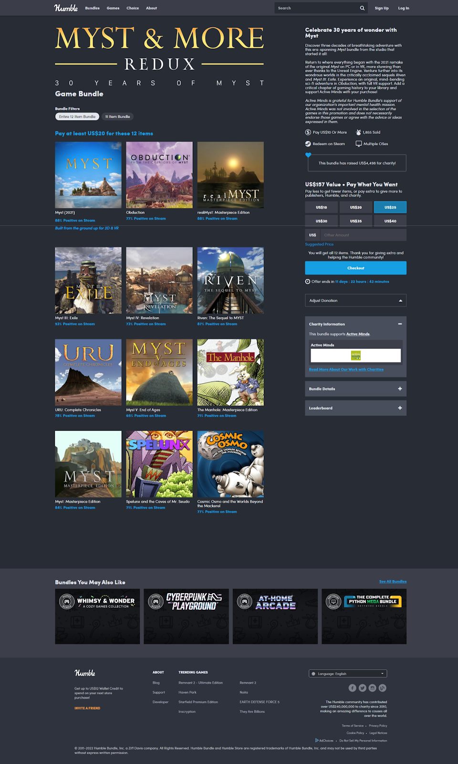
Task: Expand the Adjust Donation panel
Action: pos(356,300)
